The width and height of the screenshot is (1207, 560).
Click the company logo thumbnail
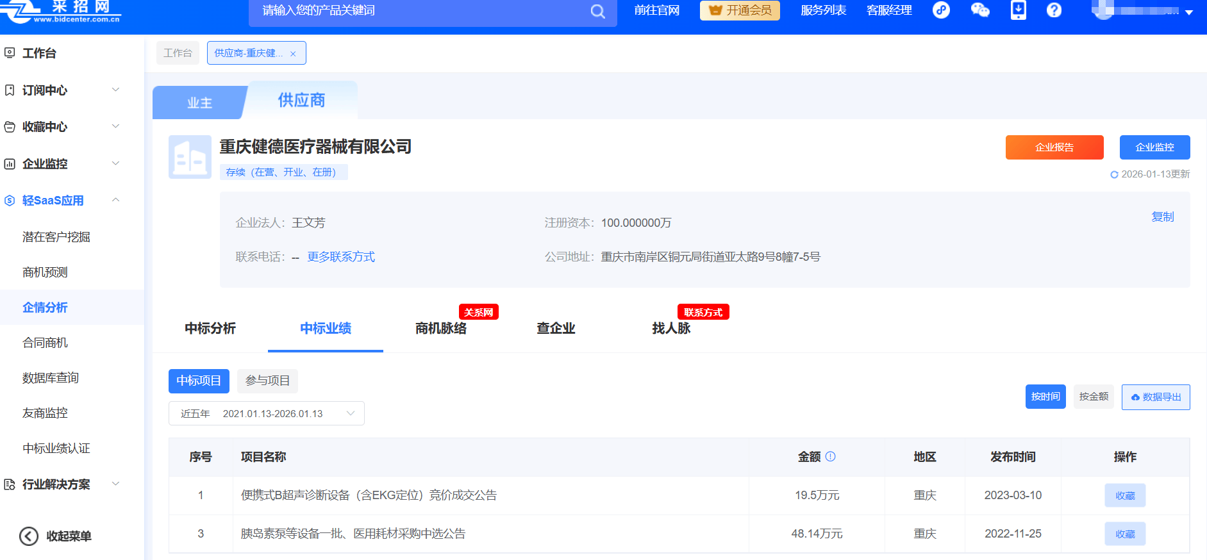(190, 157)
